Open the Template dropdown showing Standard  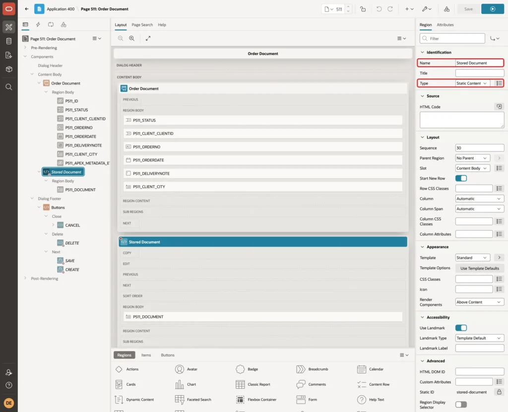472,257
